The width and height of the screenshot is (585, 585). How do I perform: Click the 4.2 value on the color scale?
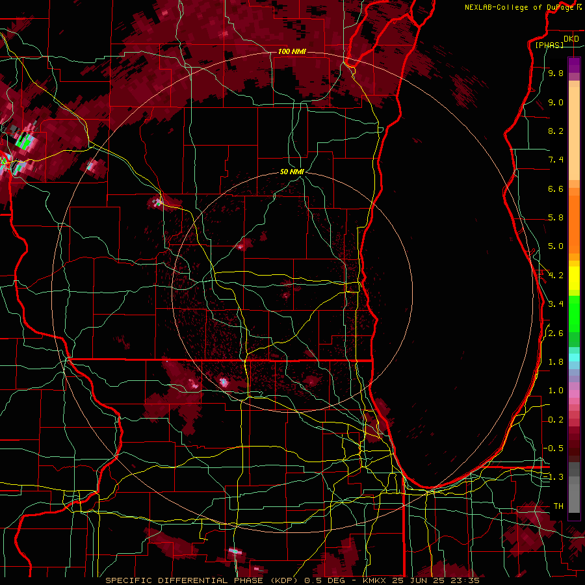(556, 276)
